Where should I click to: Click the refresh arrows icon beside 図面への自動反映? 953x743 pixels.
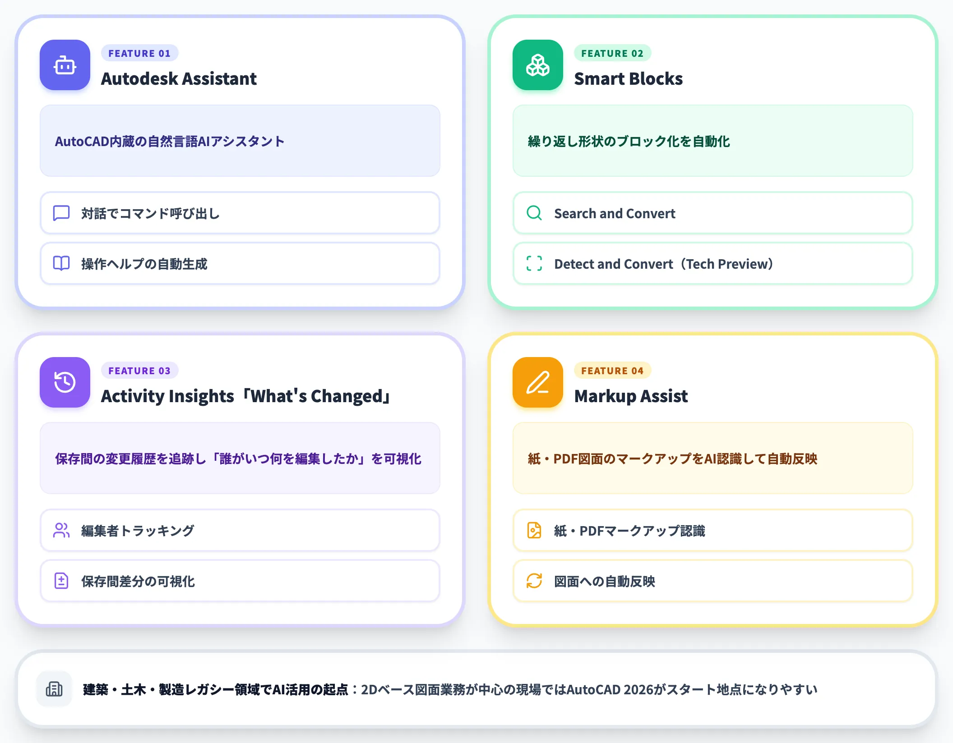point(534,581)
